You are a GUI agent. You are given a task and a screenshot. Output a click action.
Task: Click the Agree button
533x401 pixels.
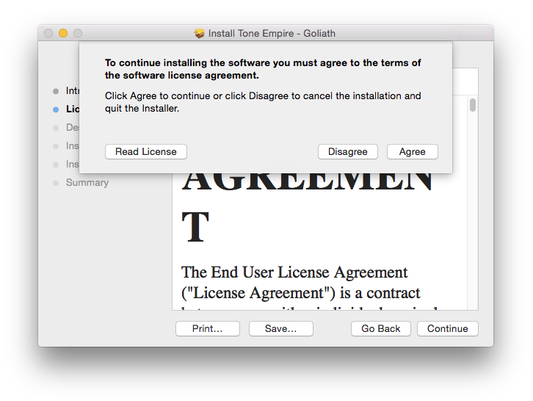[412, 152]
